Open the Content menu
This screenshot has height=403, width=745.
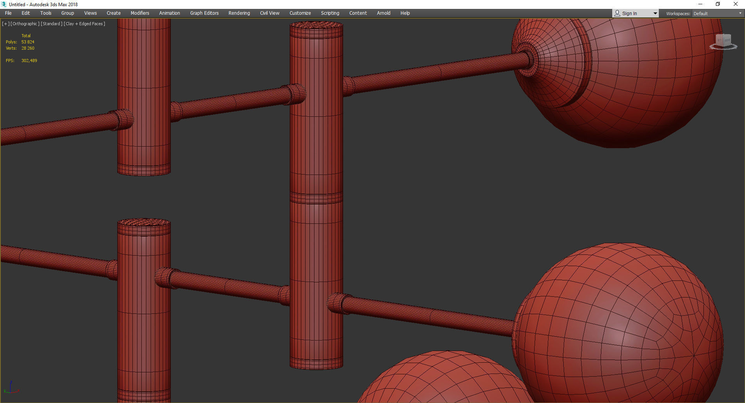(358, 13)
